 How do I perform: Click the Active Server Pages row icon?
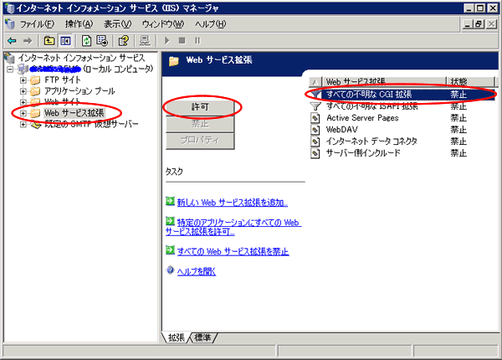315,118
